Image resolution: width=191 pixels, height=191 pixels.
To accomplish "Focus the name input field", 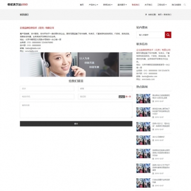I will tap(47, 89).
